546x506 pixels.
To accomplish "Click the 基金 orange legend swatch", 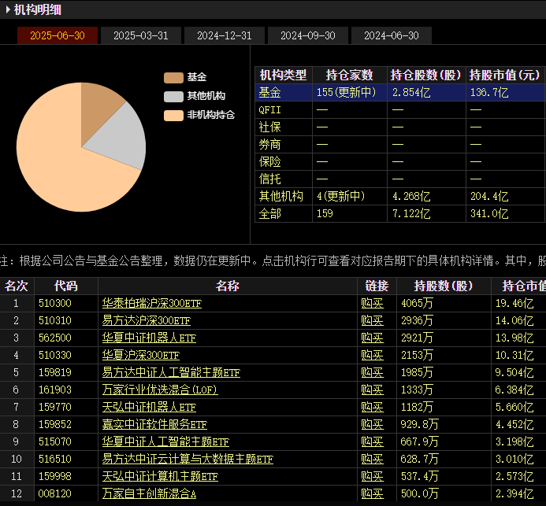I will (x=173, y=77).
